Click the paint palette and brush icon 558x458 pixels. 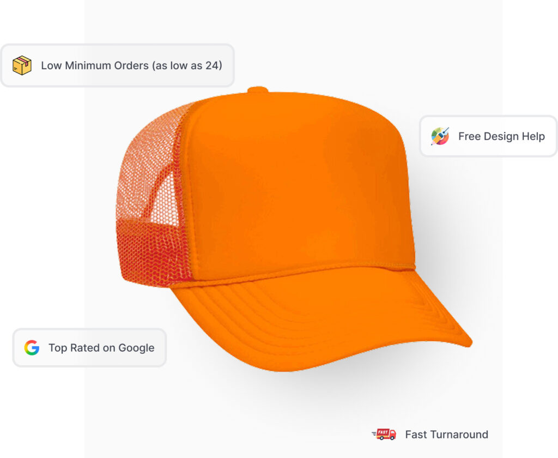(440, 136)
